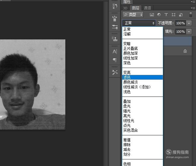Open the Character panel icon

115,51
